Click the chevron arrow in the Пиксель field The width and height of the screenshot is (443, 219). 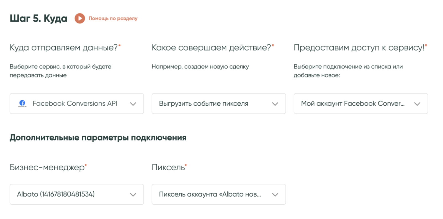[x=275, y=195]
